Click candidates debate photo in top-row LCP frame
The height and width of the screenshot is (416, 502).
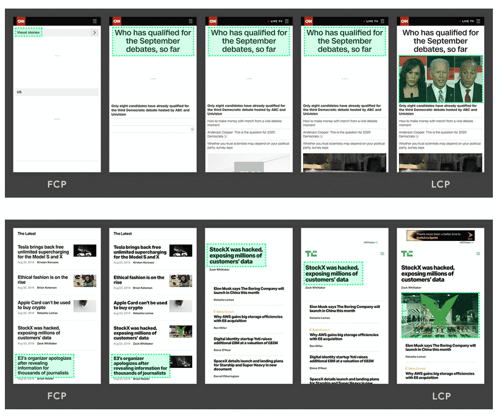(x=439, y=79)
